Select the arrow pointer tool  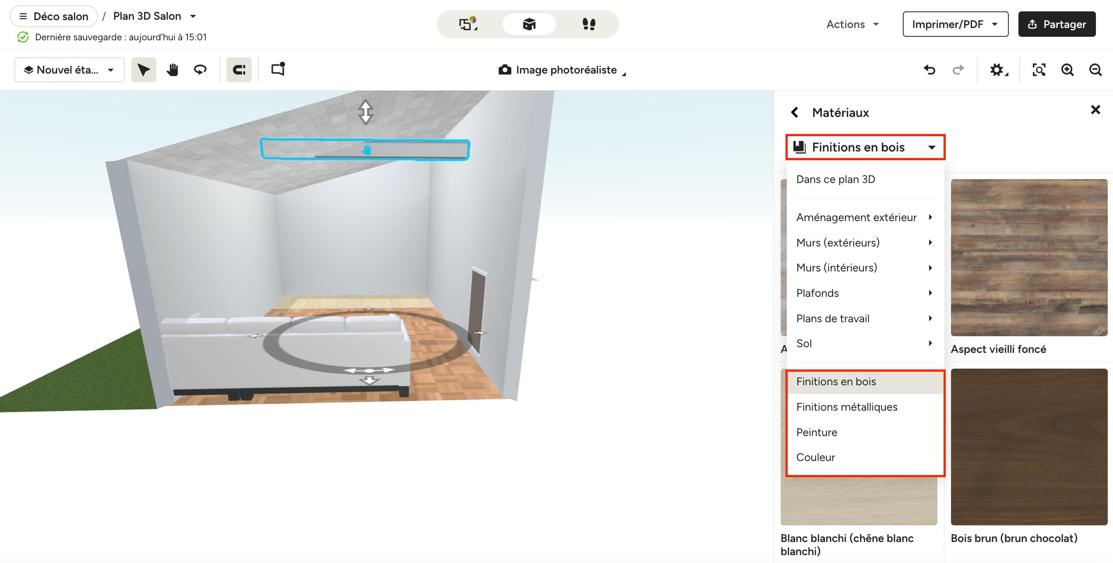click(x=144, y=70)
